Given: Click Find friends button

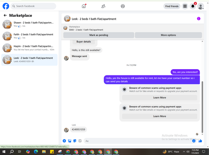Looking at the screenshot, I should [x=172, y=6].
